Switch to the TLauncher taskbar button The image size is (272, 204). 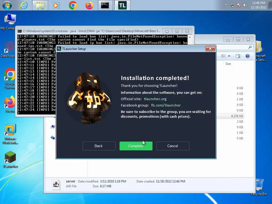pos(122,5)
